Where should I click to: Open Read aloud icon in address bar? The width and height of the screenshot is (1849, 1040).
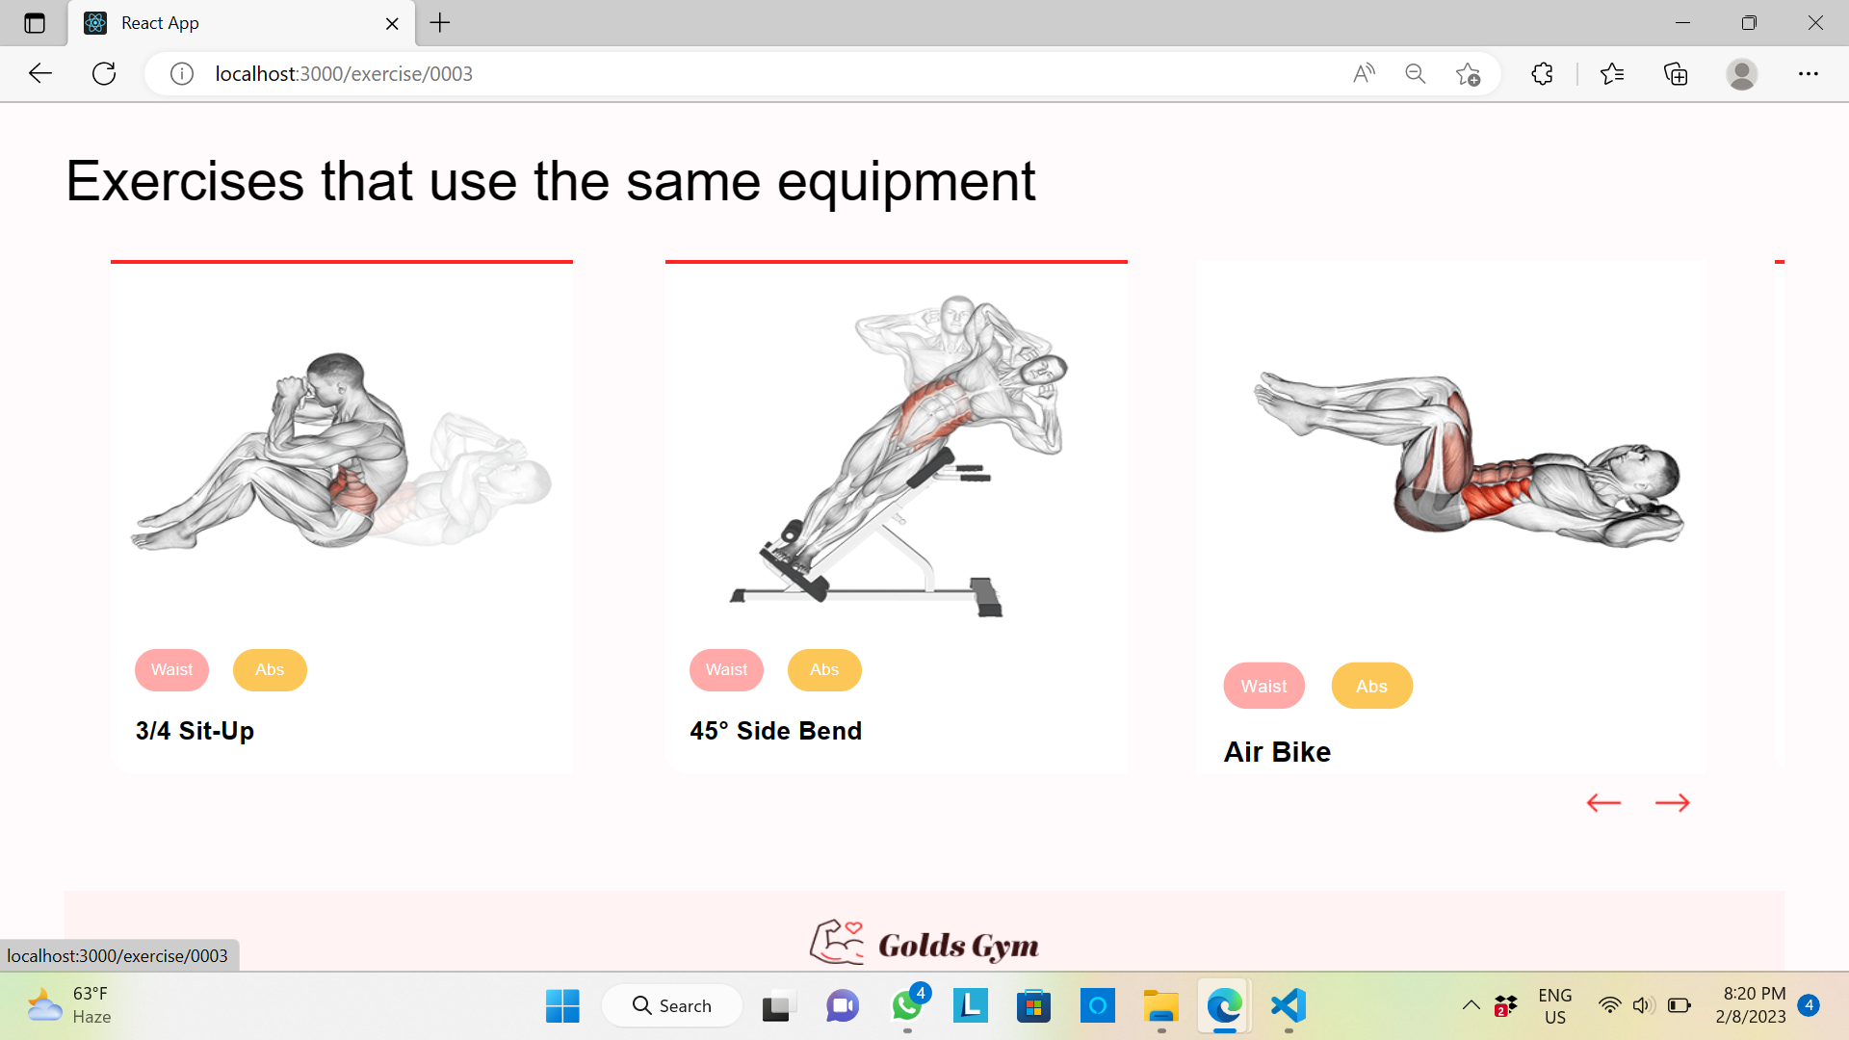coord(1364,73)
